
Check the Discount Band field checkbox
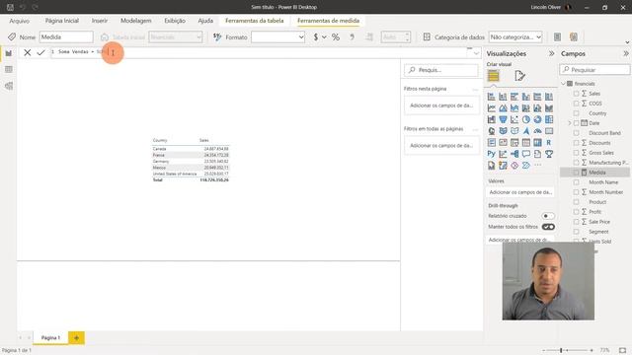coord(576,133)
